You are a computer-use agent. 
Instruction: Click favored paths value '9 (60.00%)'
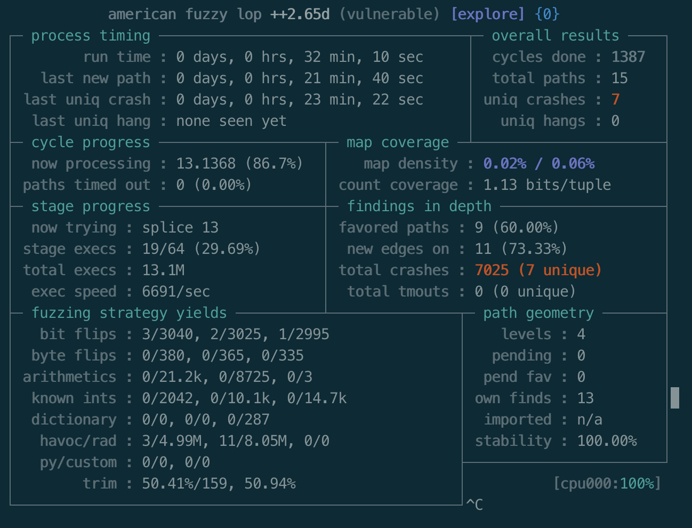[x=517, y=228]
